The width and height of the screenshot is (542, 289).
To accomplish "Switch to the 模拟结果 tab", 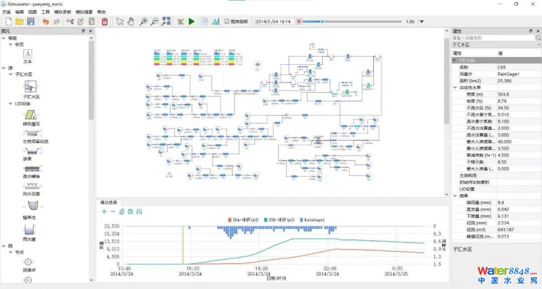I will tap(108, 202).
